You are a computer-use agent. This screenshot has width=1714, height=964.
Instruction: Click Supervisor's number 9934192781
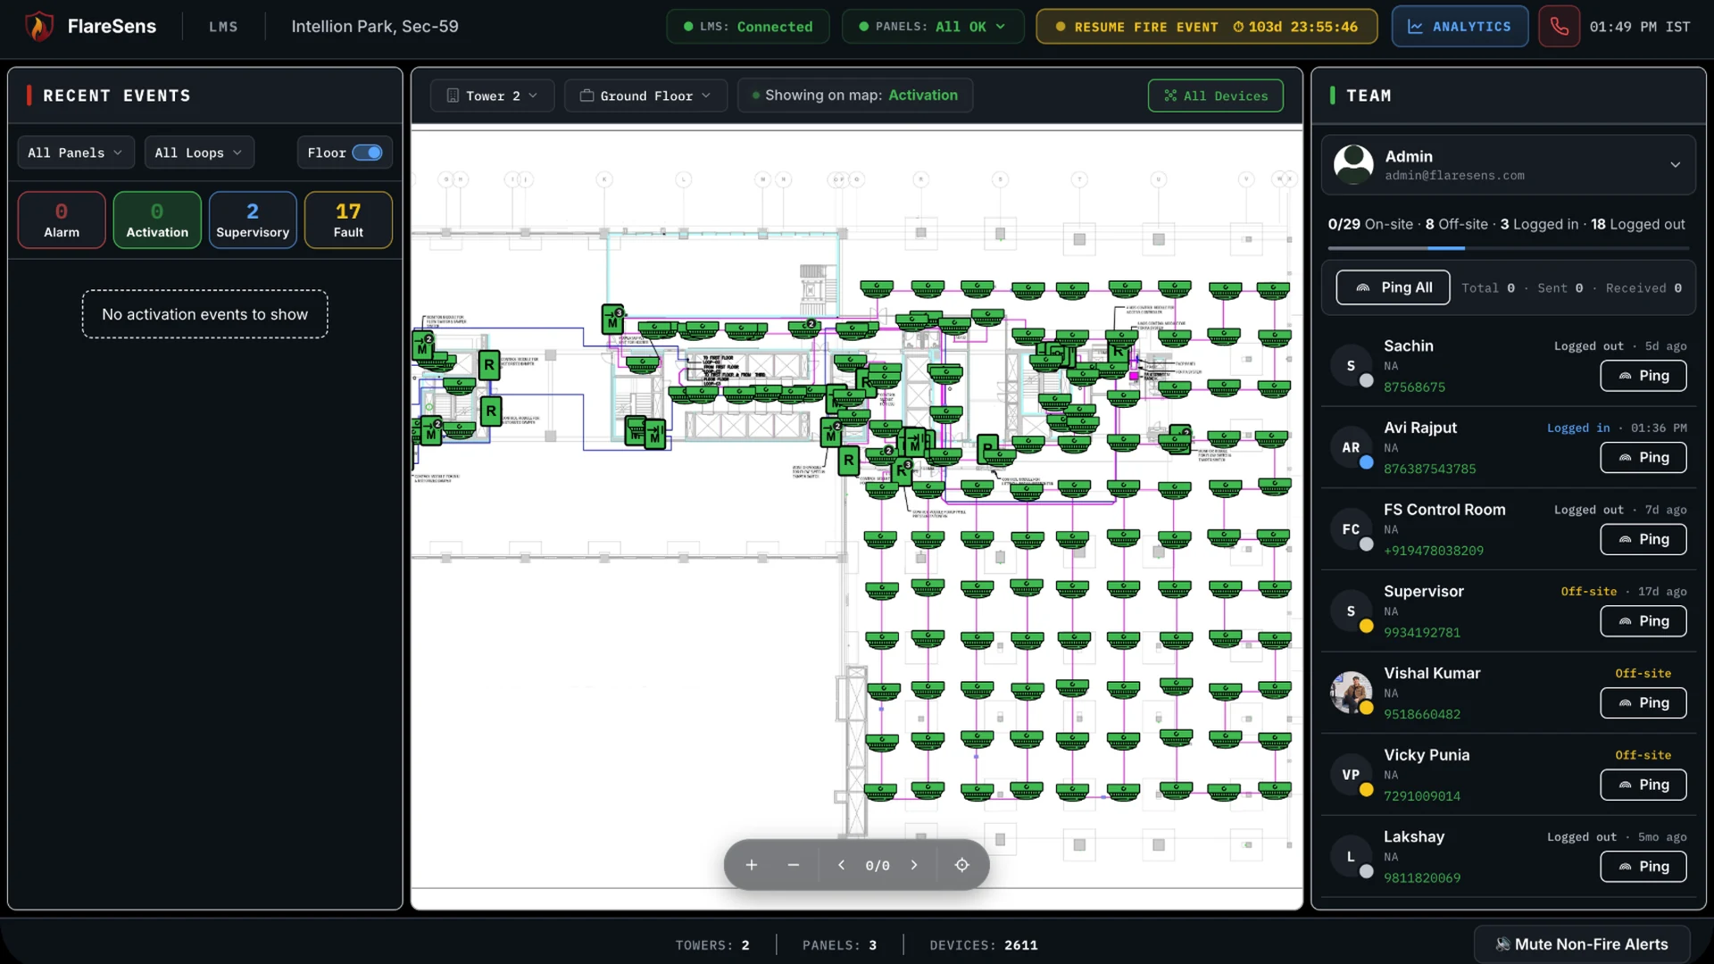coord(1422,633)
